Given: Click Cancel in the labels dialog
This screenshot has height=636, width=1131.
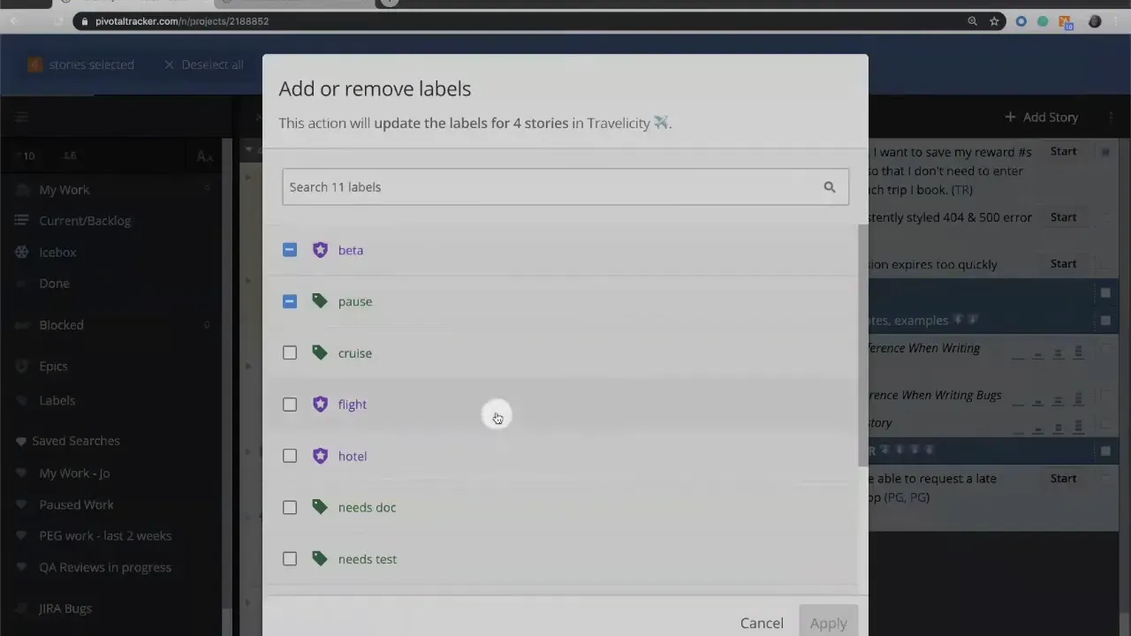Looking at the screenshot, I should coord(761,623).
